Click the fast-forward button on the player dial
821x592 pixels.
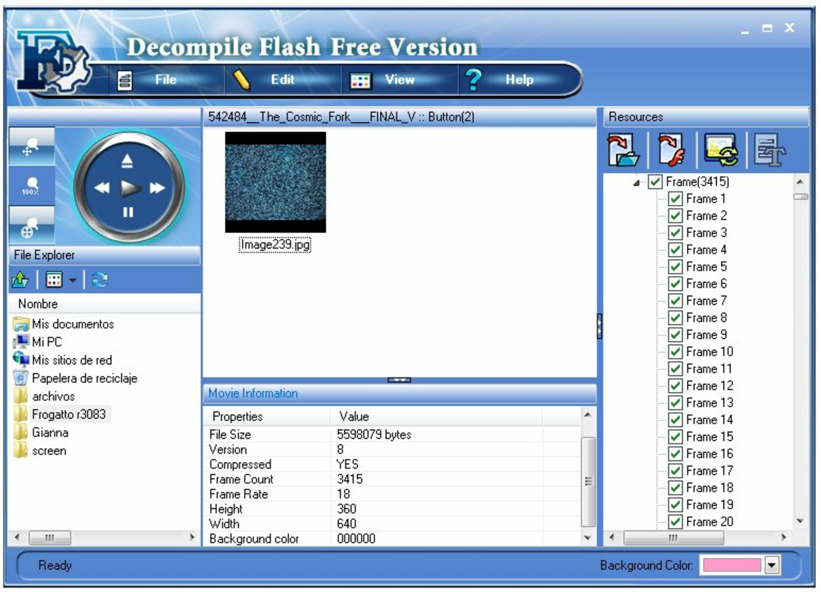pyautogui.click(x=157, y=187)
